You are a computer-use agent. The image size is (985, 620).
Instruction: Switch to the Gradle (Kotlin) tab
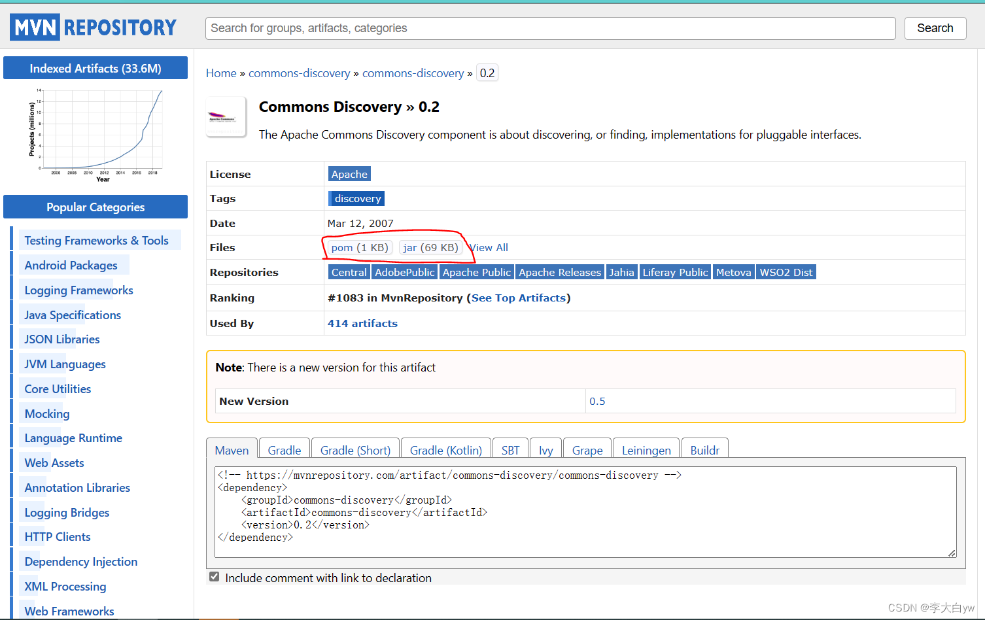click(446, 450)
